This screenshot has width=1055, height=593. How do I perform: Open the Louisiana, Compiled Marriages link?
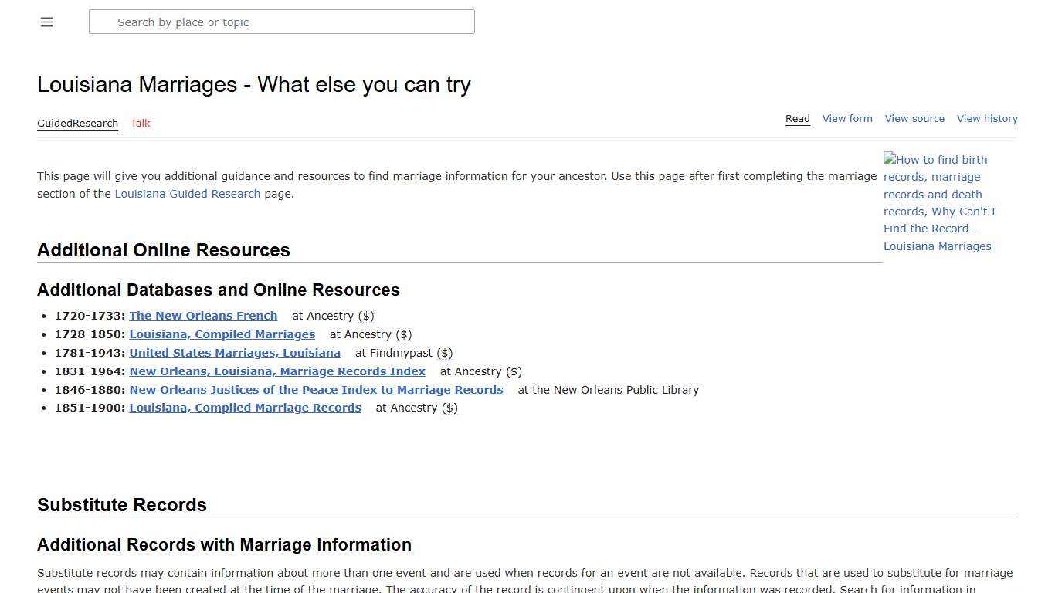coord(222,334)
